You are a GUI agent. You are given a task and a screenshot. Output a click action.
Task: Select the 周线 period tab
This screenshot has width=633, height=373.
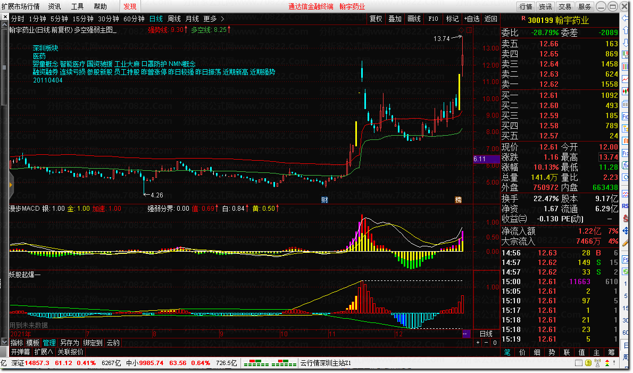coord(174,19)
